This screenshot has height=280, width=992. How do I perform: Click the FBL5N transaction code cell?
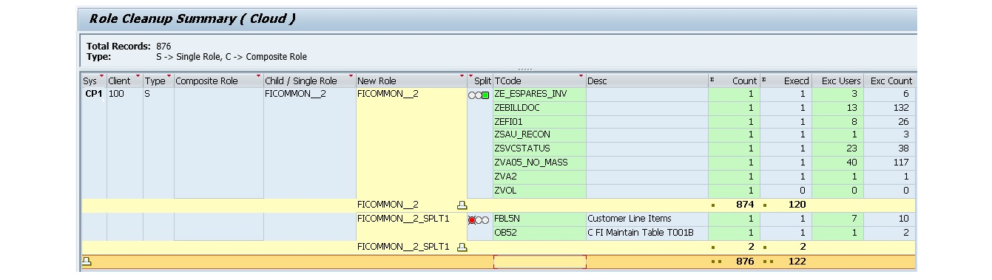[x=539, y=219]
